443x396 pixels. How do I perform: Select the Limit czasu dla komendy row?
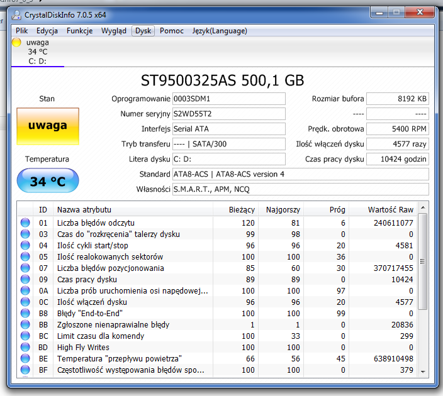point(217,336)
